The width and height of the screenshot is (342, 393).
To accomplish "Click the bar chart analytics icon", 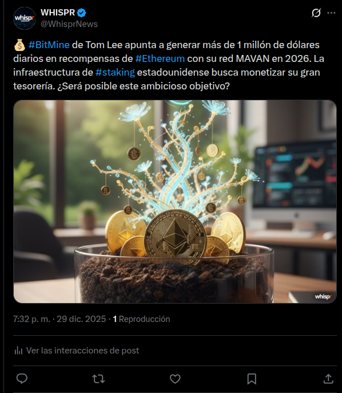I will [18, 351].
